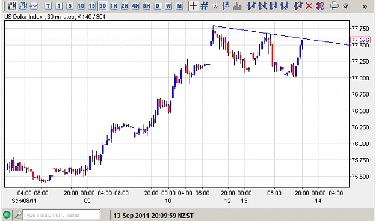Click the 13 Sep 2011 20:09:59 NZST clock
The image size is (376, 221).
(153, 216)
